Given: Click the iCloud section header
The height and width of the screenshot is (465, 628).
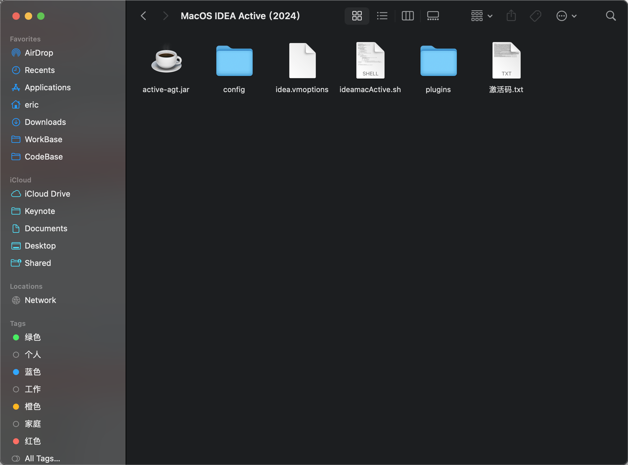Looking at the screenshot, I should [20, 180].
